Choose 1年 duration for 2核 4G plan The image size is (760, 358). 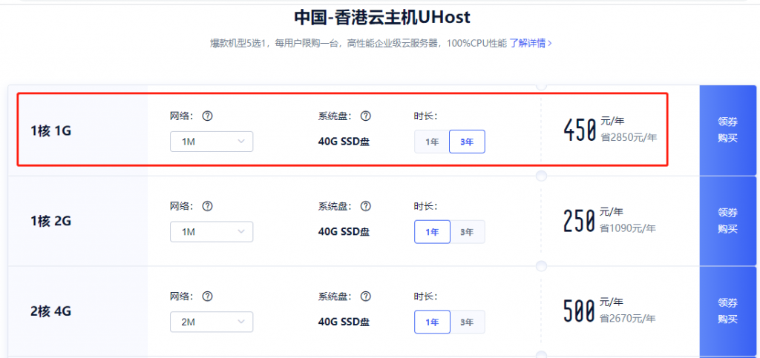click(x=432, y=322)
